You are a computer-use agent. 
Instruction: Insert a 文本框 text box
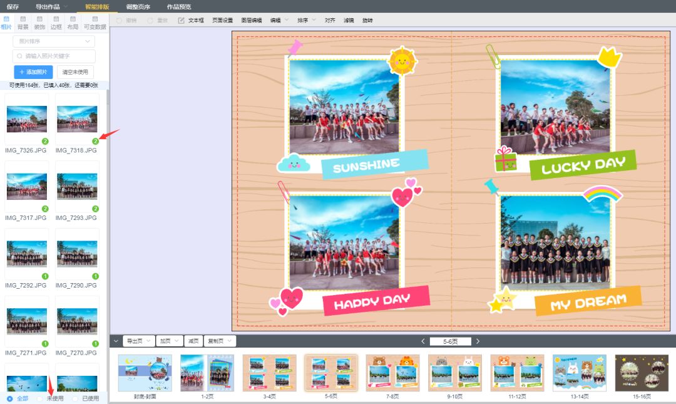pos(191,20)
